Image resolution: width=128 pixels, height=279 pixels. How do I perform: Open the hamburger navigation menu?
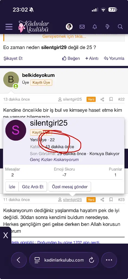coord(9,27)
